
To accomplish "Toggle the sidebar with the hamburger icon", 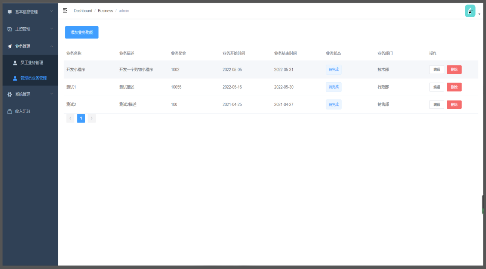I will 65,10.
